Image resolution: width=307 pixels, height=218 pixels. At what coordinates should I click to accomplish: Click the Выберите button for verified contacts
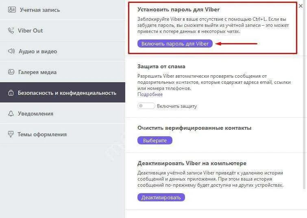tap(155, 140)
